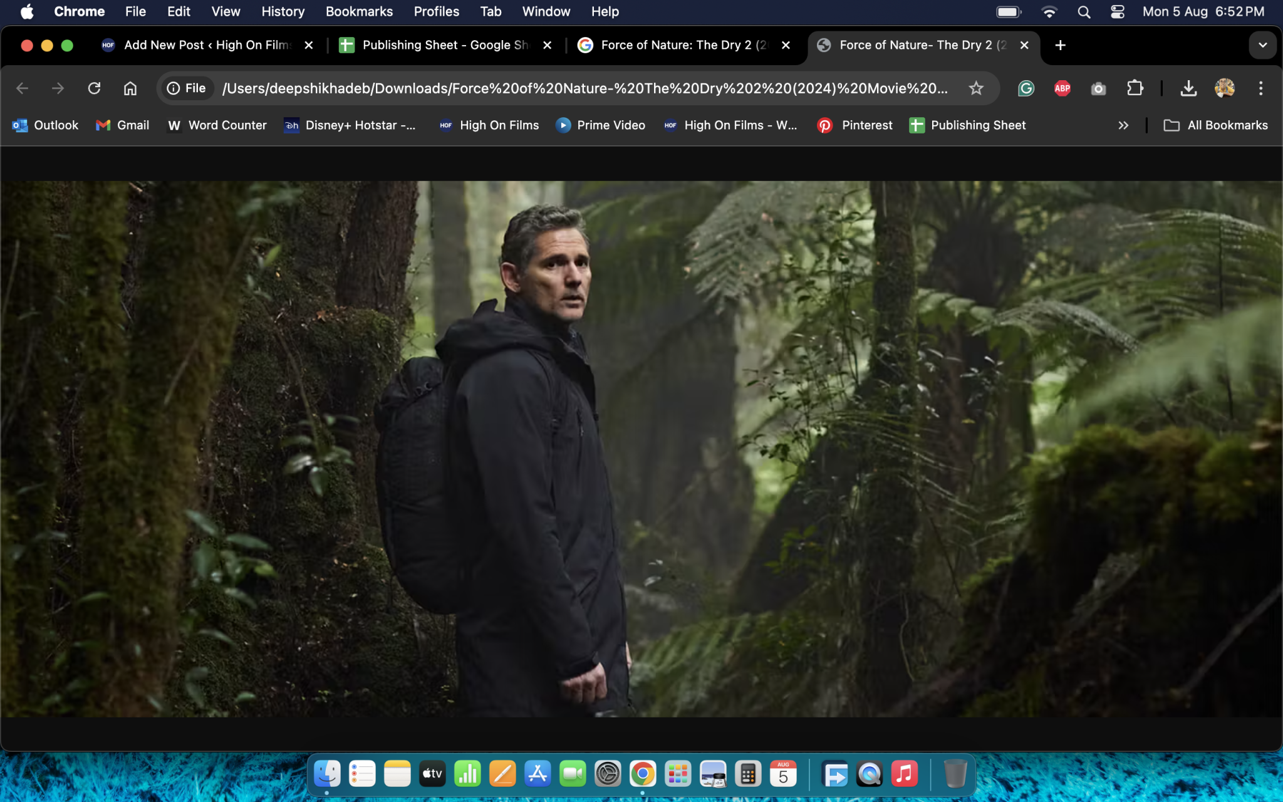This screenshot has height=802, width=1283.
Task: Go back using the browser back arrow
Action: pyautogui.click(x=23, y=88)
